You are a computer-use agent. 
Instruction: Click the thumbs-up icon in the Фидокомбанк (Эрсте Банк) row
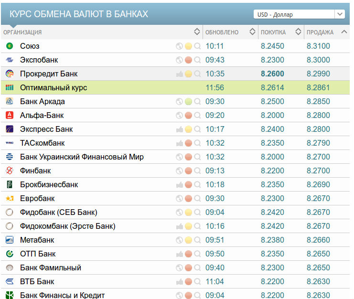tap(179, 226)
